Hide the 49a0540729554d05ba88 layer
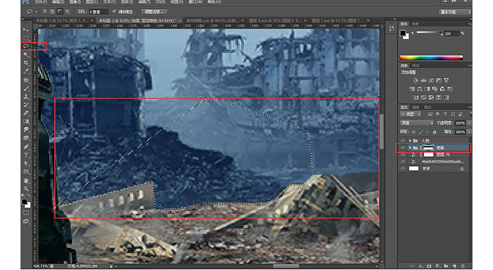This screenshot has height=270, width=493. point(403,162)
